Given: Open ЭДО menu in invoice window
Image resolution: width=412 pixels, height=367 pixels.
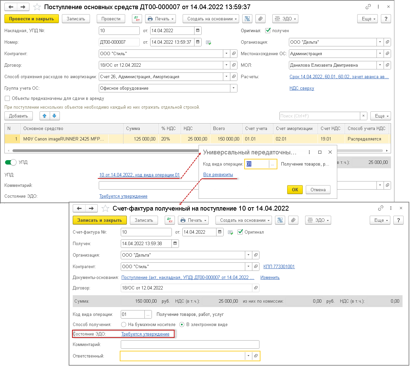Looking at the screenshot, I should point(318,220).
